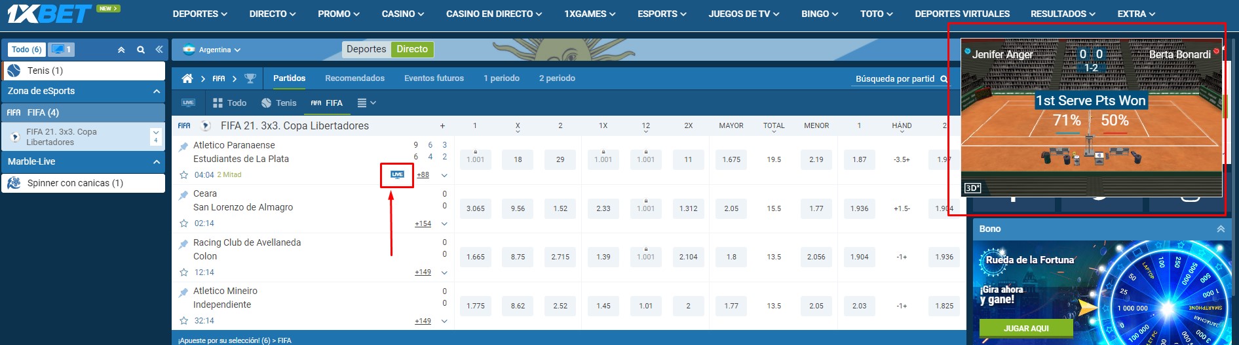1239x345 pixels.
Task: Switch to Deportes mode
Action: [x=366, y=49]
